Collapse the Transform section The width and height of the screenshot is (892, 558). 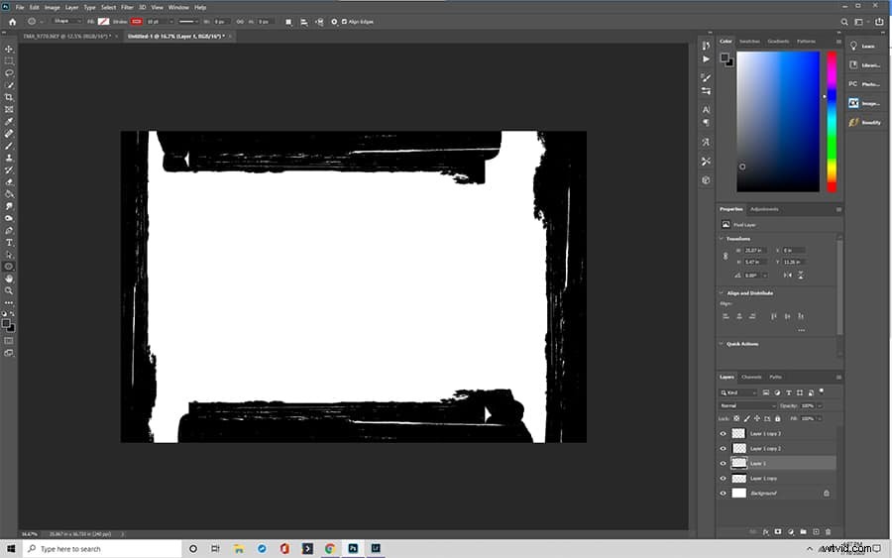click(722, 238)
